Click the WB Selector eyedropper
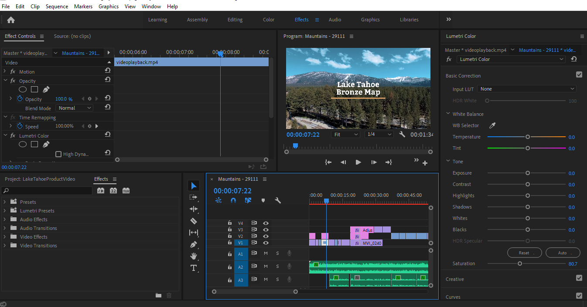The height and width of the screenshot is (307, 587). click(492, 125)
